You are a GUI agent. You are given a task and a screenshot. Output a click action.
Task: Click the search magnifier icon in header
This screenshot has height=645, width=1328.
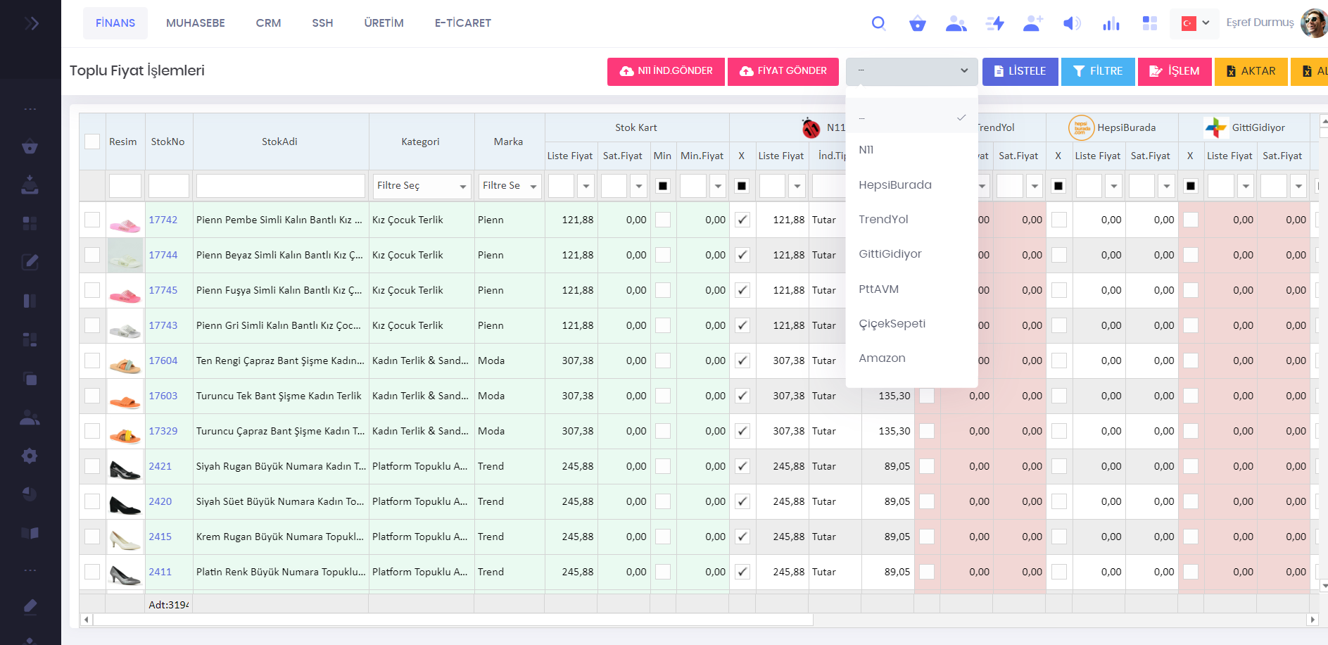click(878, 23)
